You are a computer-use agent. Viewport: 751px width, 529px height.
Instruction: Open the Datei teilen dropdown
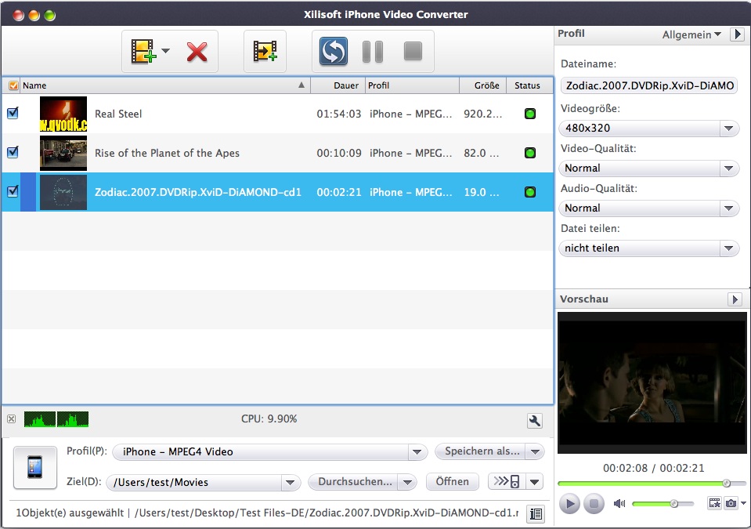(649, 248)
